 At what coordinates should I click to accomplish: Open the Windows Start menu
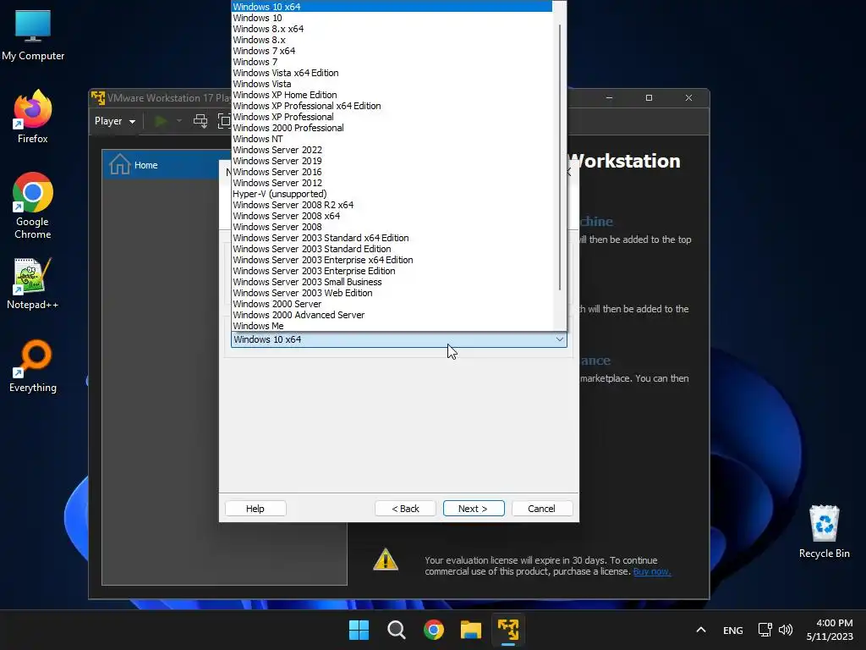359,630
